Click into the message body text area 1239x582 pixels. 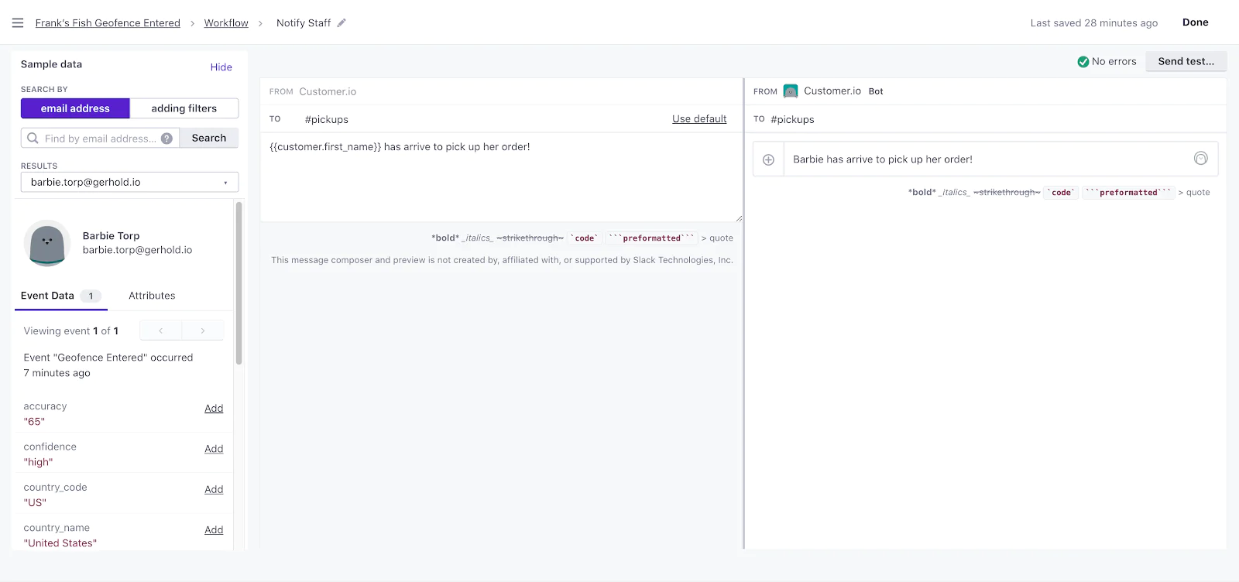click(x=502, y=177)
